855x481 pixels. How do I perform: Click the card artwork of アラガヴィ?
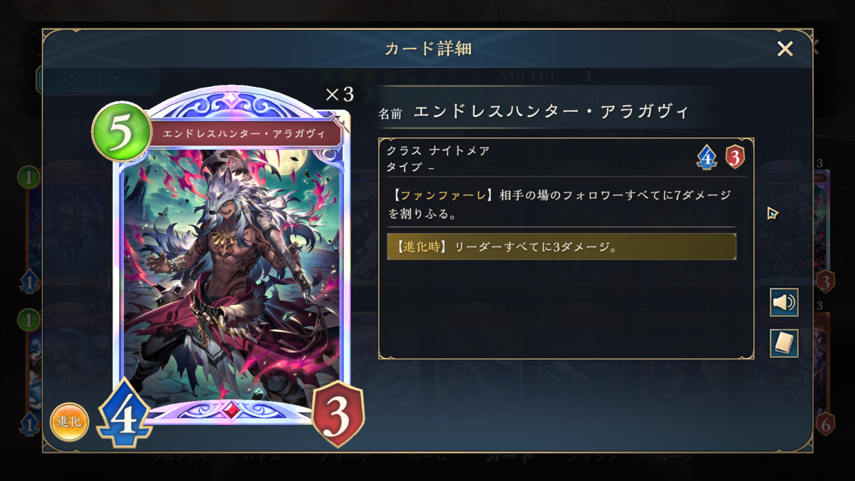pyautogui.click(x=232, y=274)
